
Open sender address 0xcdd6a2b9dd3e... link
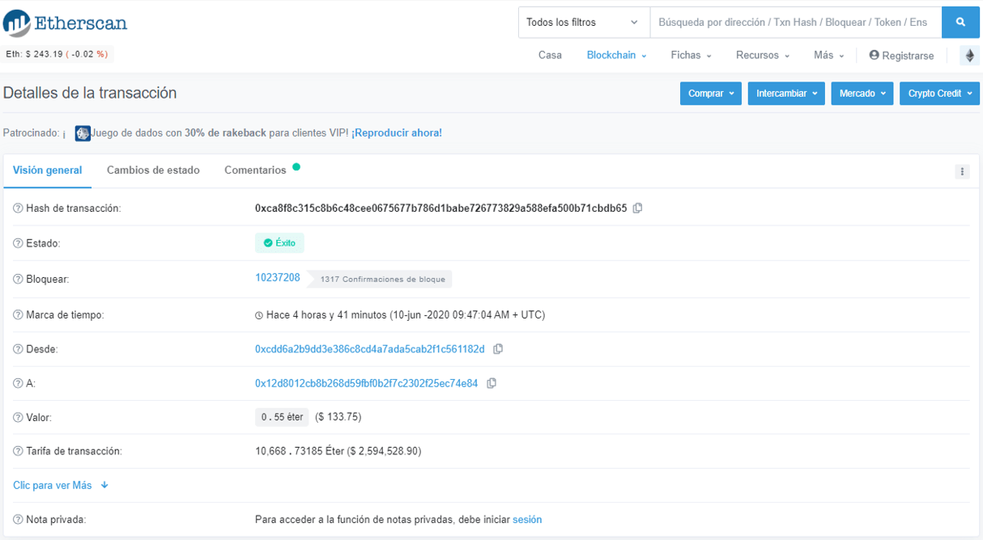click(370, 349)
